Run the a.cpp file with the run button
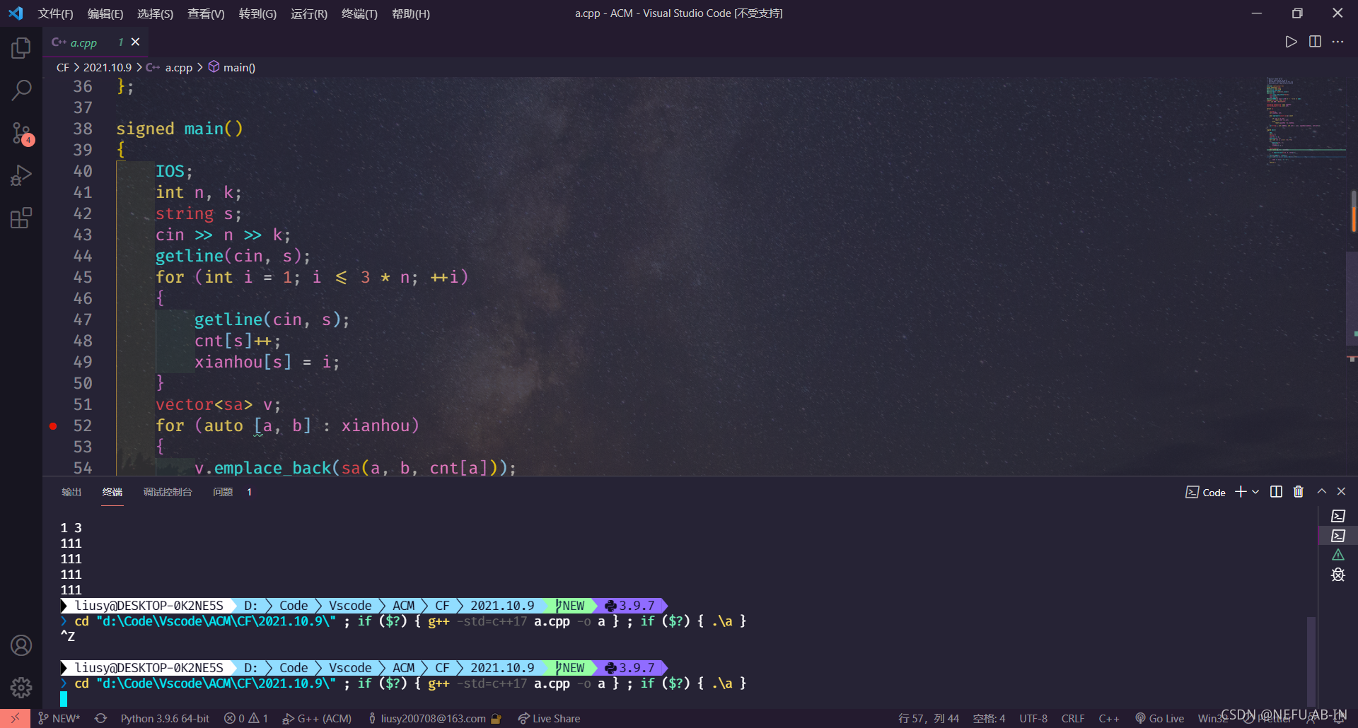Image resolution: width=1358 pixels, height=728 pixels. point(1290,42)
